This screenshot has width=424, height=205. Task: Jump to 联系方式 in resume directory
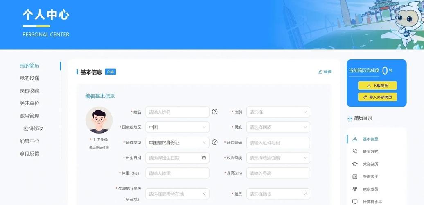pyautogui.click(x=370, y=152)
